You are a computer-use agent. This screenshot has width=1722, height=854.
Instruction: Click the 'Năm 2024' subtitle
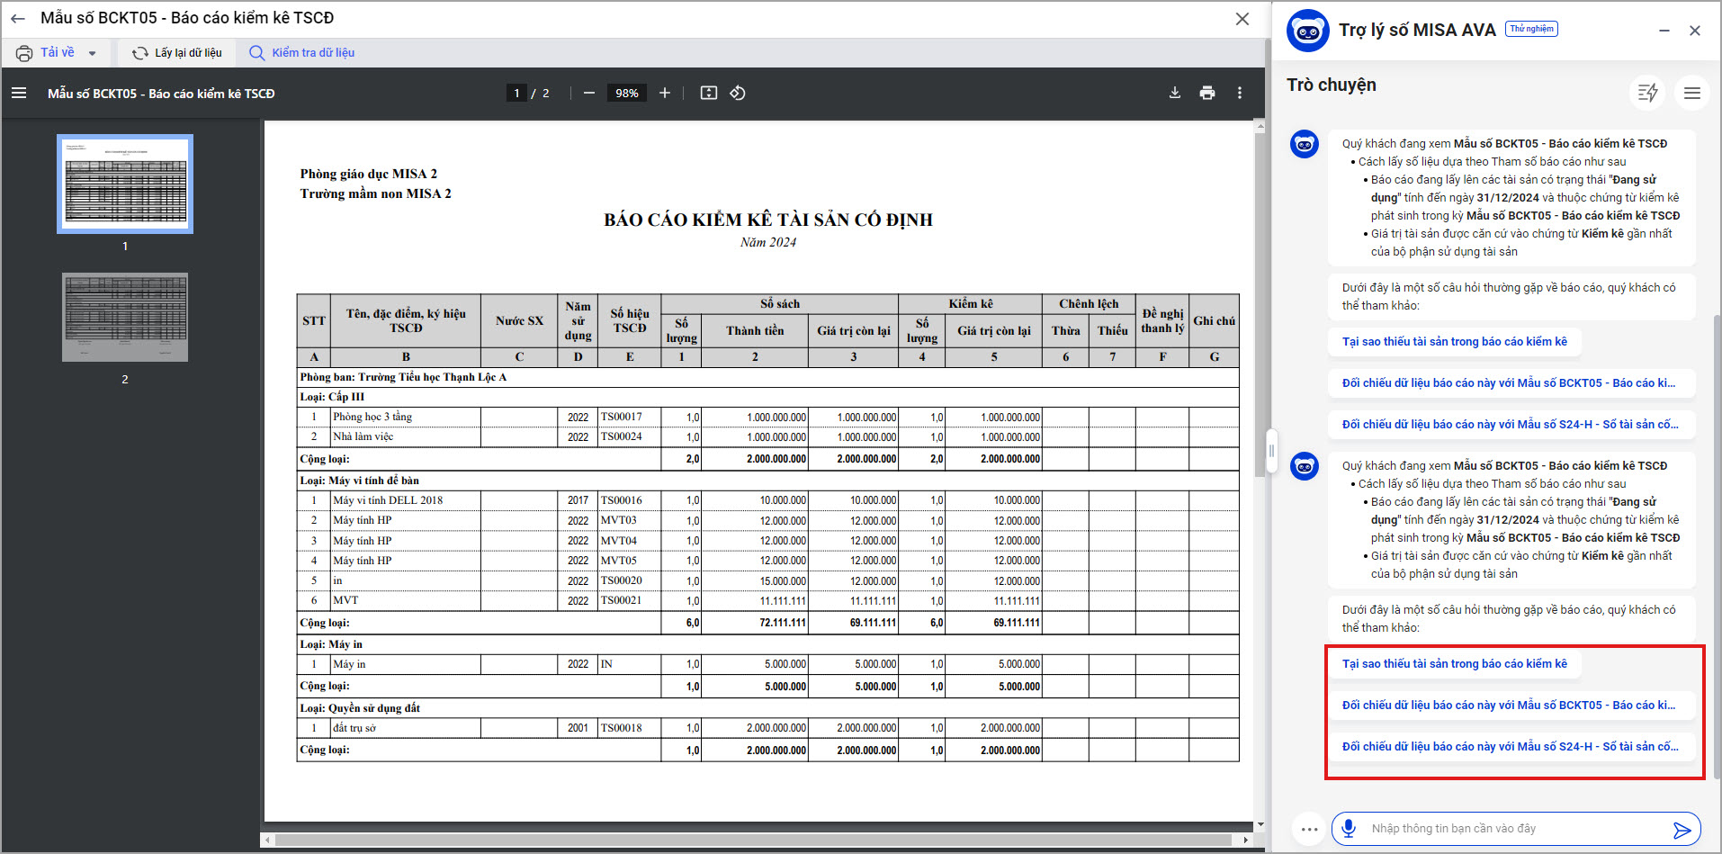pyautogui.click(x=768, y=242)
